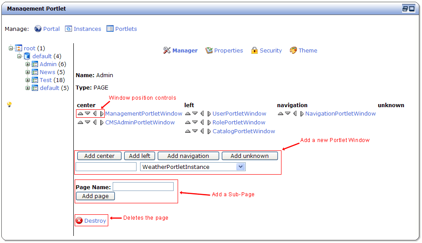
Task: Click the move-up arrow beside CatalogPortletWindow
Action: 188,131
